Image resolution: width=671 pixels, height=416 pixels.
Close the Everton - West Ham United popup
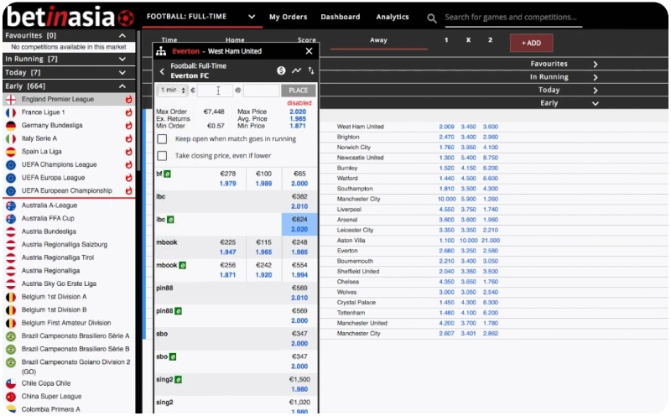tap(309, 51)
